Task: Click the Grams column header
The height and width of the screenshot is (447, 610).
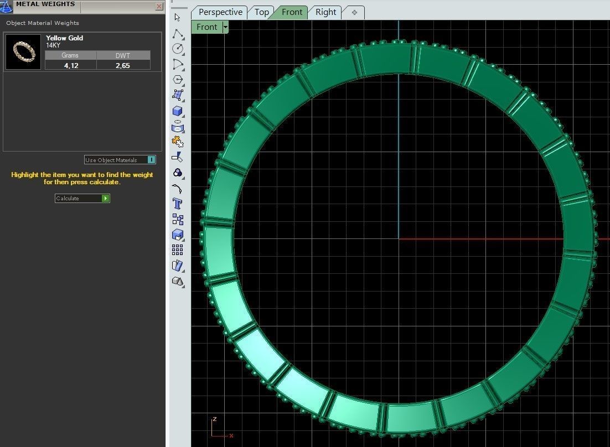Action: pos(70,55)
